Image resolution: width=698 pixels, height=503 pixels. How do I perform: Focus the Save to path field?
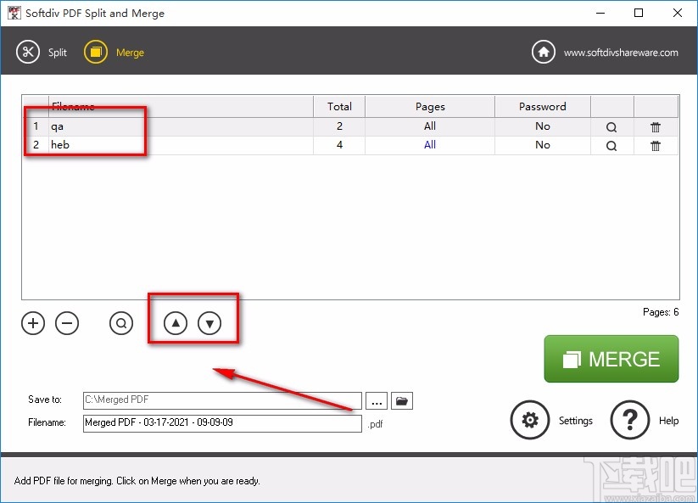[222, 400]
